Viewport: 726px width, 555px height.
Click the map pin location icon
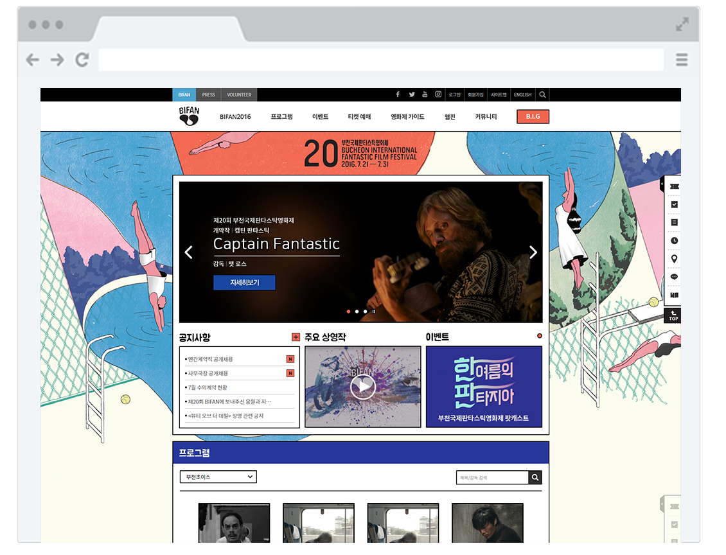click(x=673, y=259)
